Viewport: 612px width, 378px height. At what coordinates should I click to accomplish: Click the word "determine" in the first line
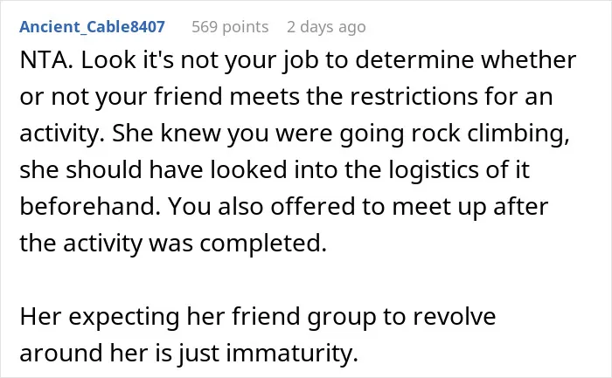414,60
